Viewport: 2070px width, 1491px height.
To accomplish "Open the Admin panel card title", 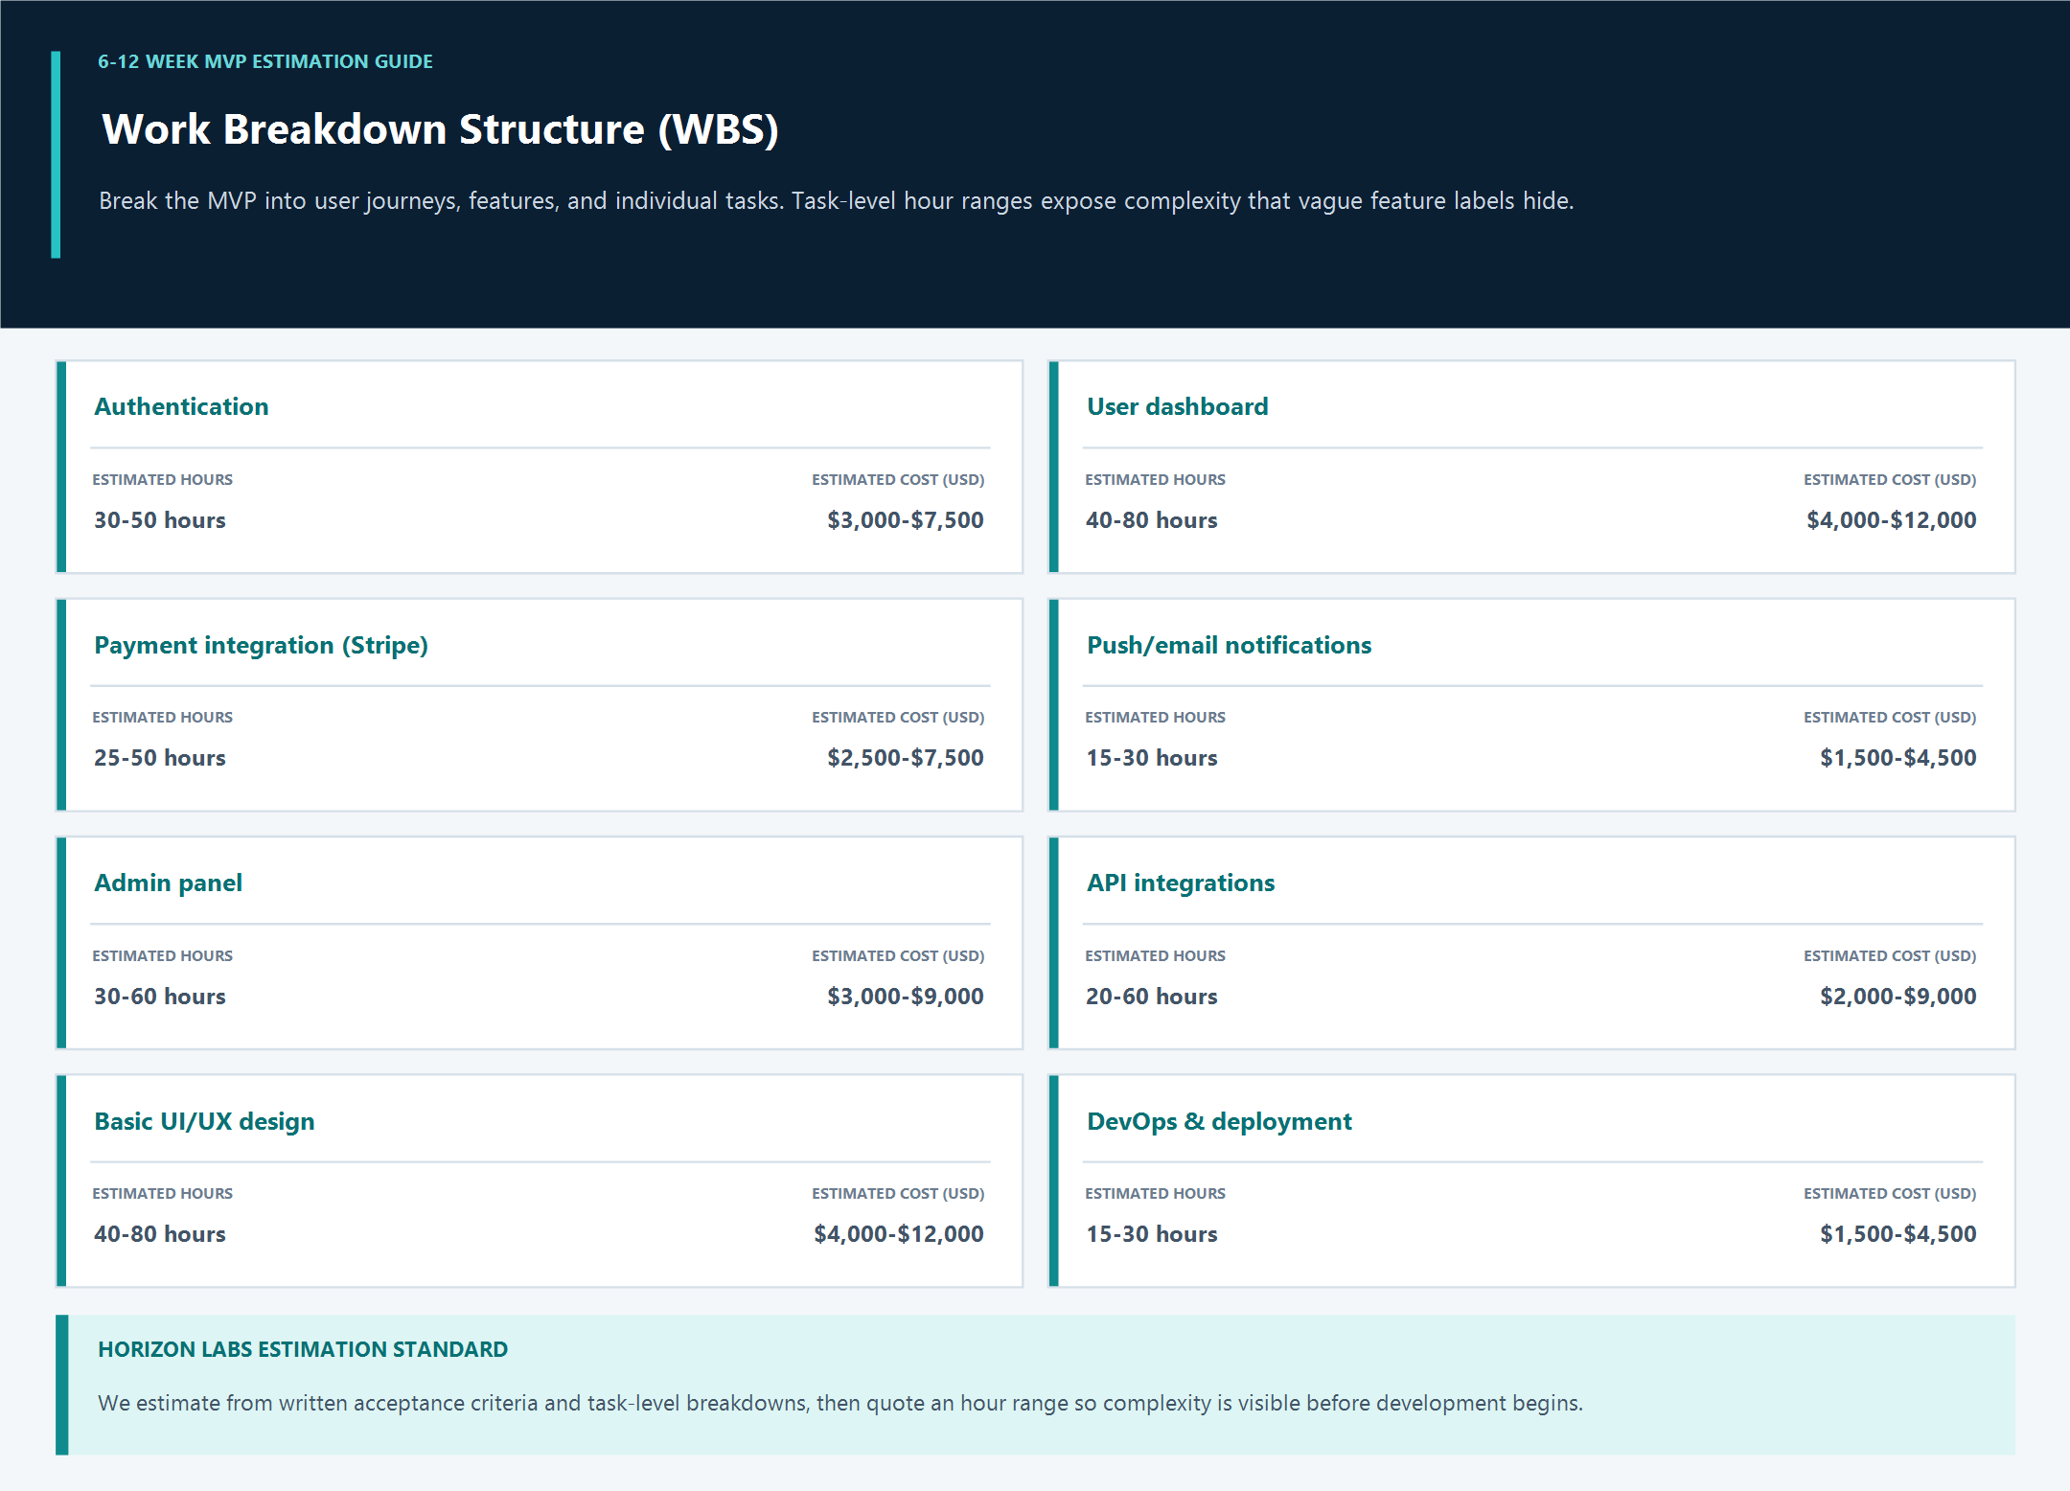I will pyautogui.click(x=168, y=883).
